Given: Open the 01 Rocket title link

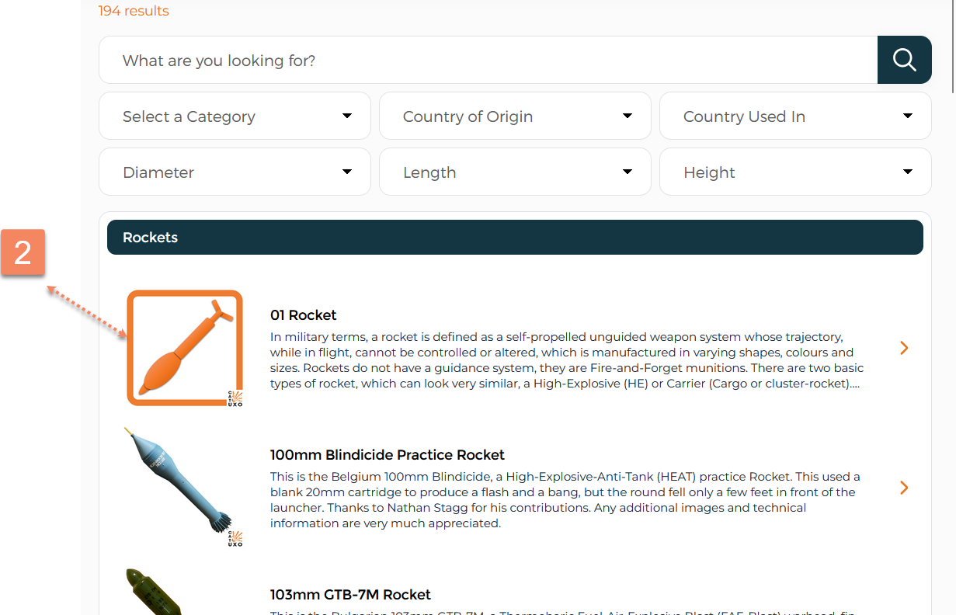Looking at the screenshot, I should [304, 315].
